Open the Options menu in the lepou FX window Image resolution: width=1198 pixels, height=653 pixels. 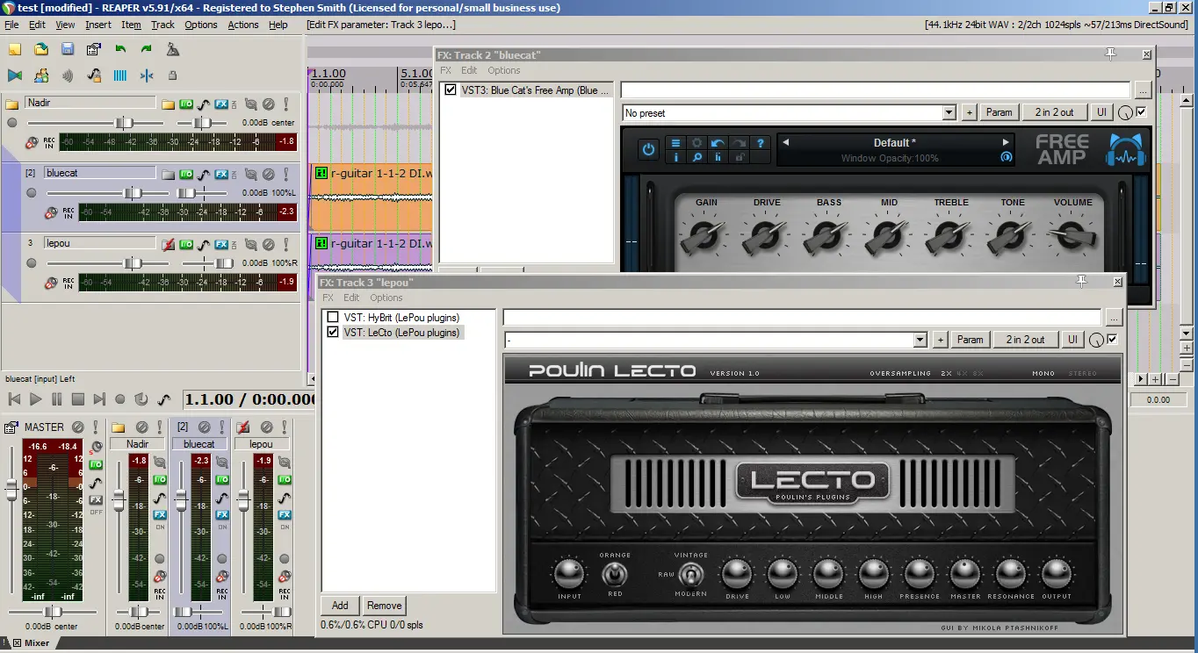[x=386, y=298]
